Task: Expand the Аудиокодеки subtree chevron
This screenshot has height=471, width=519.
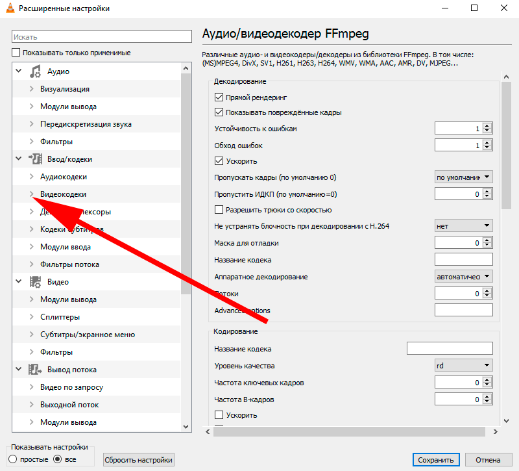Action: [x=31, y=176]
